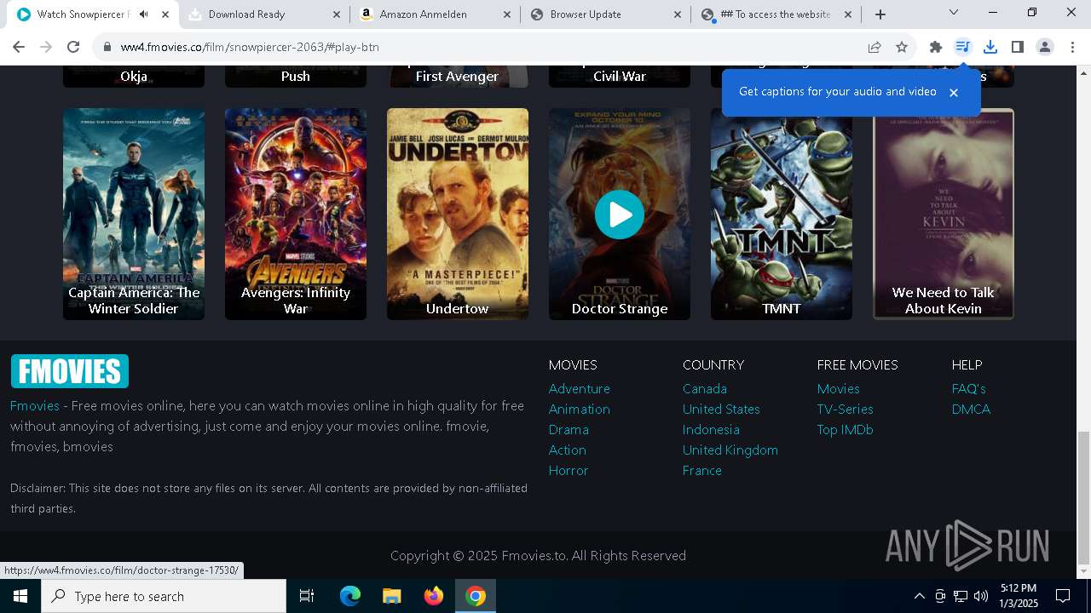The height and width of the screenshot is (613, 1091).
Task: Browse movies from France
Action: pos(702,470)
